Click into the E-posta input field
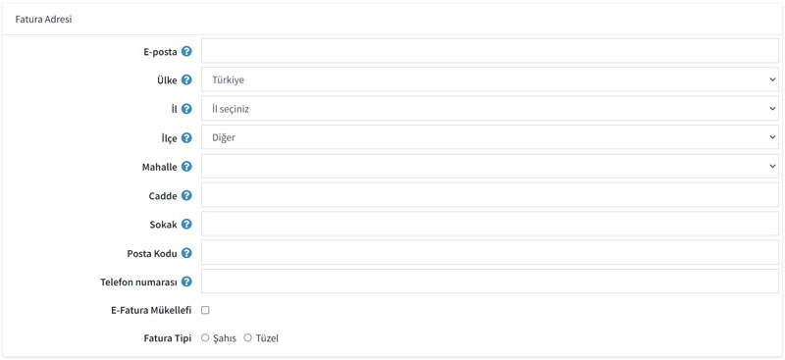785x360 pixels. [x=490, y=51]
